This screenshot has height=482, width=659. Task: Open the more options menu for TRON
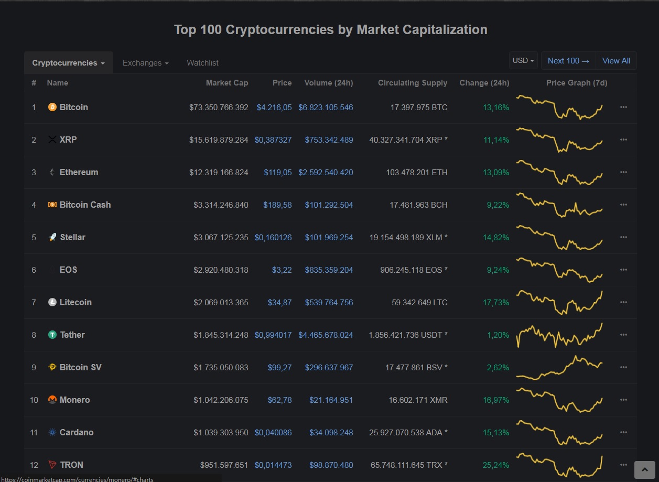pyautogui.click(x=623, y=465)
